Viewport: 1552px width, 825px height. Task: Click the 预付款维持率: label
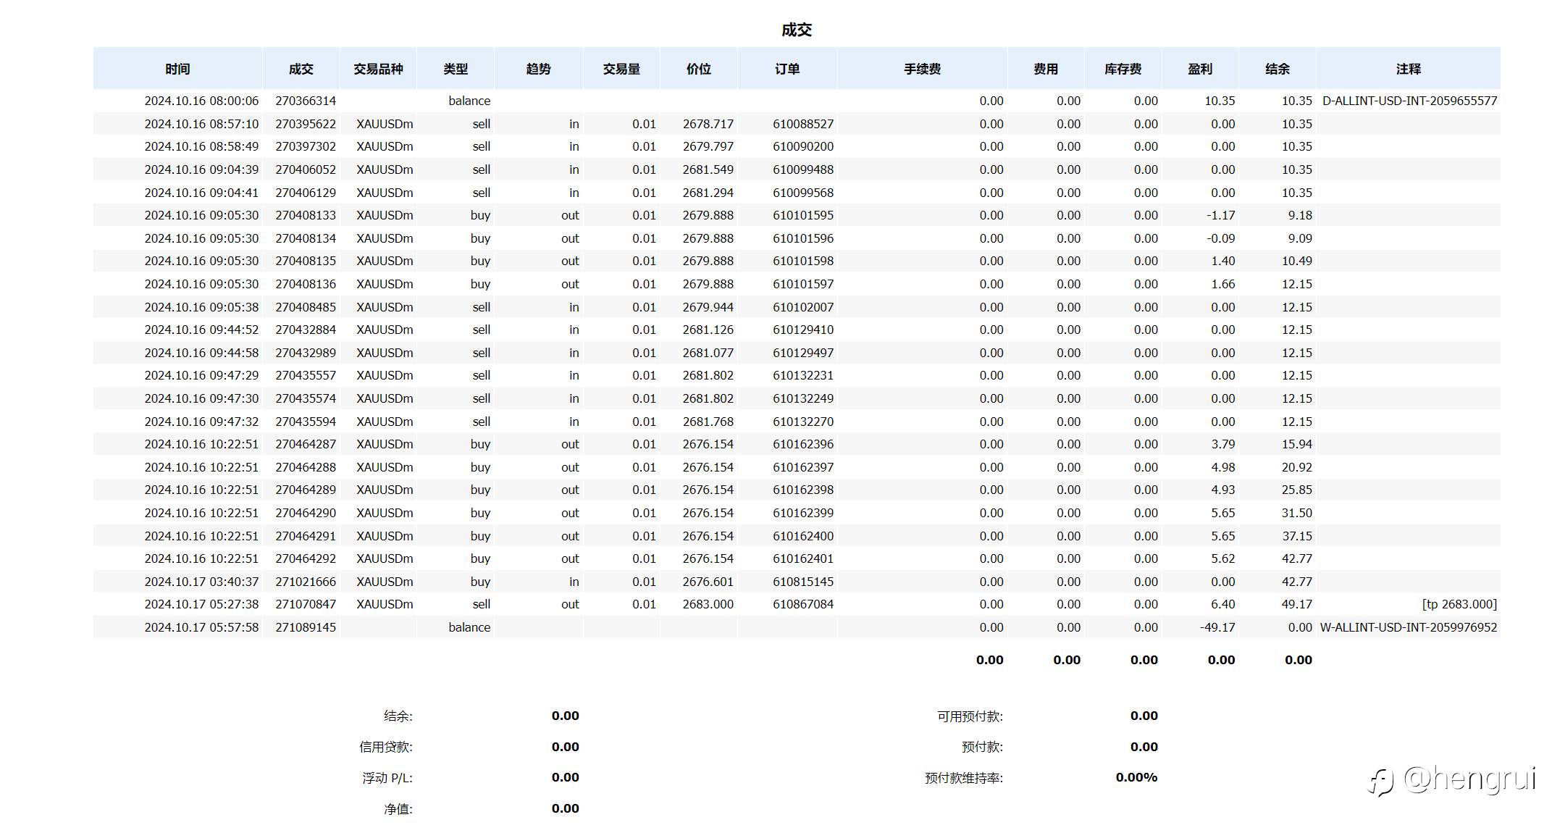[964, 778]
